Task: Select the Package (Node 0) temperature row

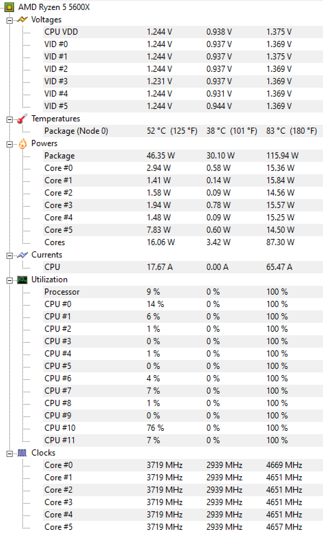Action: pos(183,131)
